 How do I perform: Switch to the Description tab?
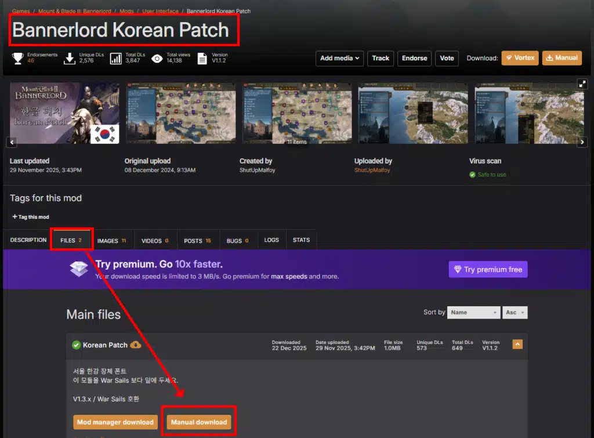tap(28, 240)
